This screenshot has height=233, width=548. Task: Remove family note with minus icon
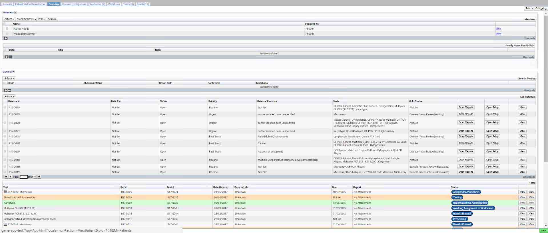[x=10, y=57]
